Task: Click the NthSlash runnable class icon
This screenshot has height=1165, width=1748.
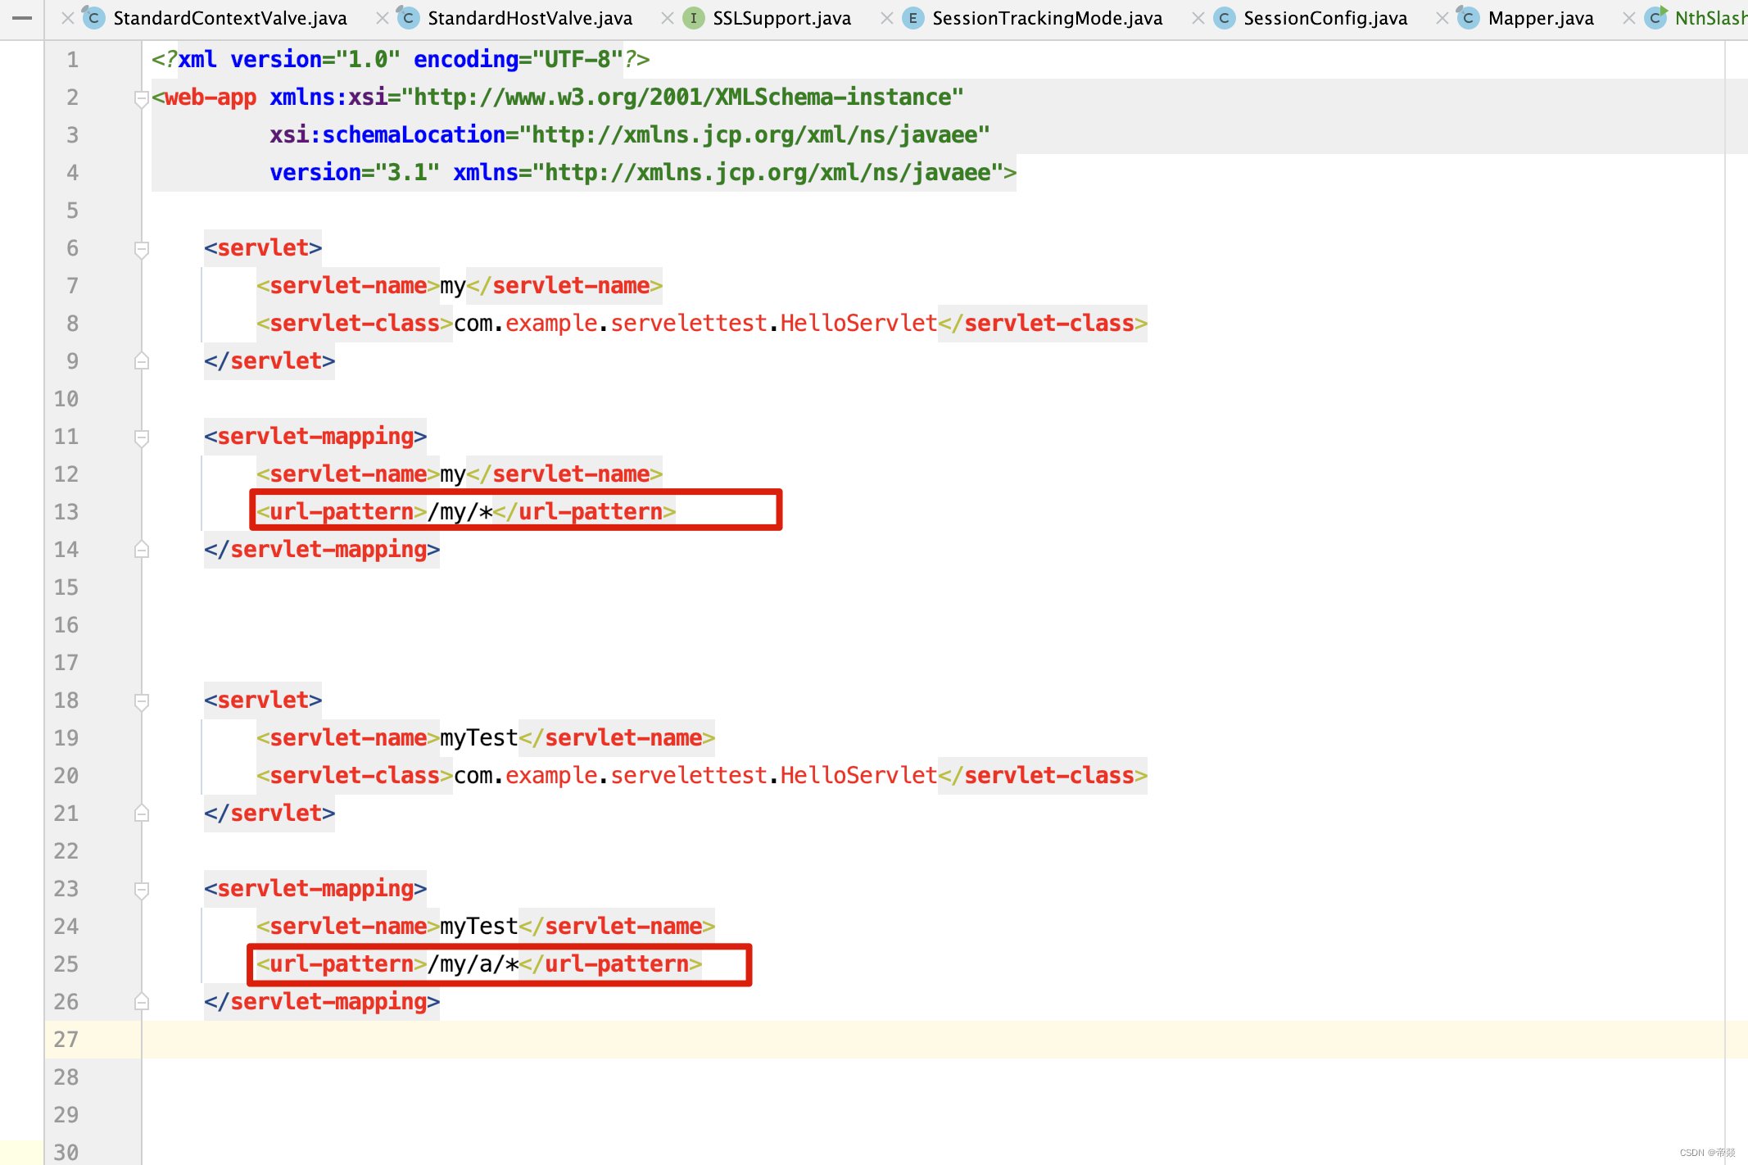Action: [x=1656, y=18]
